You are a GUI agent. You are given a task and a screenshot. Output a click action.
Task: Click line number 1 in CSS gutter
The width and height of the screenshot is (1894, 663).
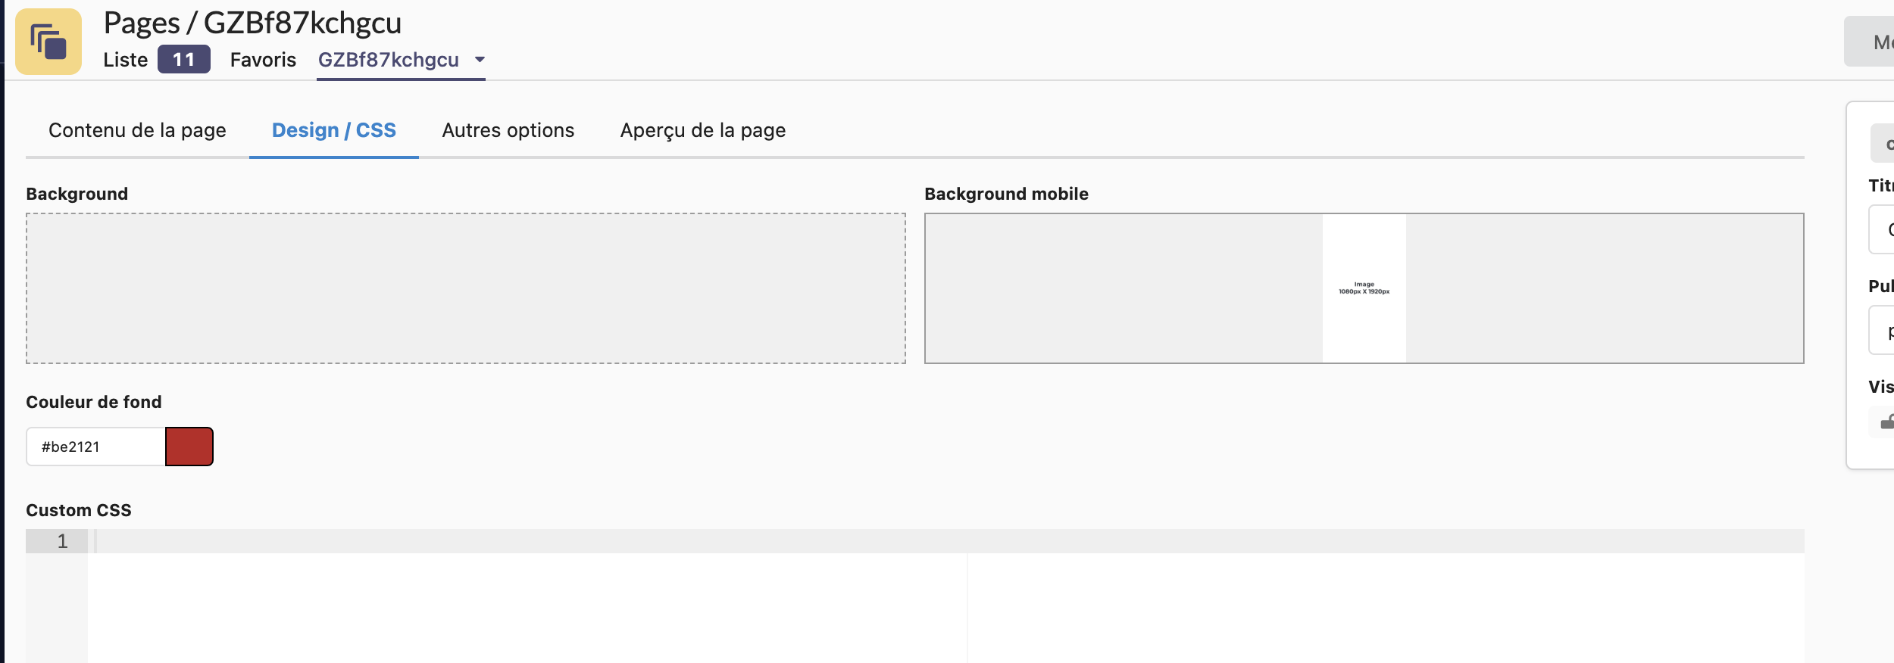[x=62, y=541]
